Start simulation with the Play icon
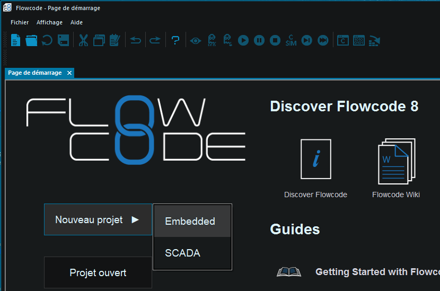The height and width of the screenshot is (291, 440). pyautogui.click(x=243, y=40)
